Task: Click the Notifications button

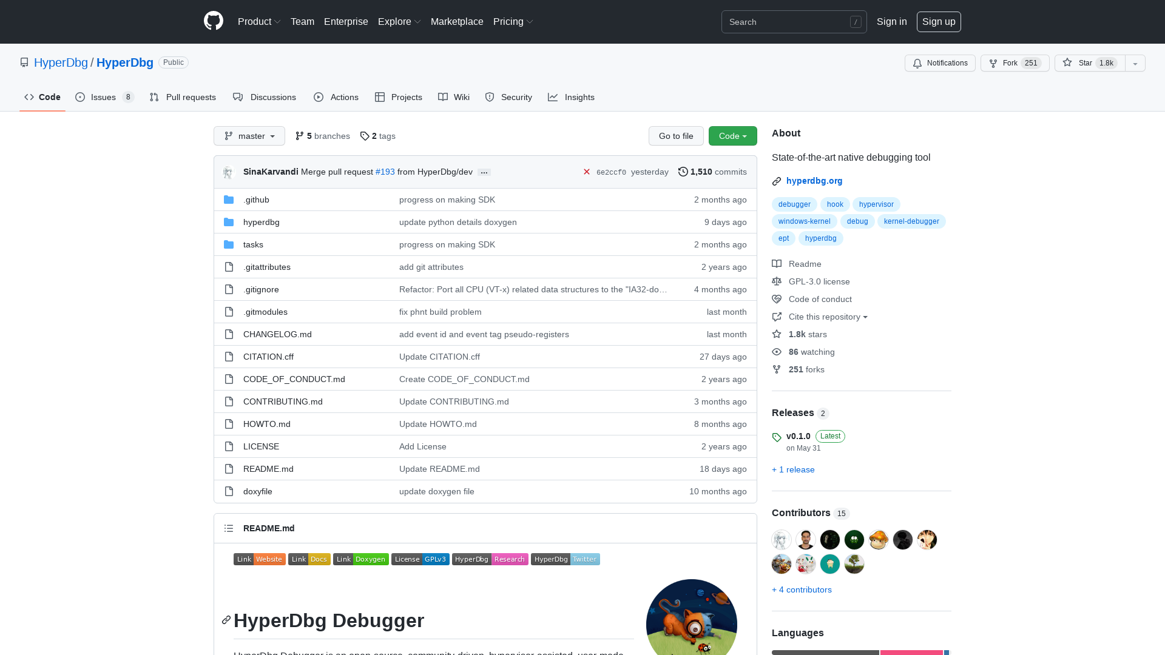Action: point(940,63)
